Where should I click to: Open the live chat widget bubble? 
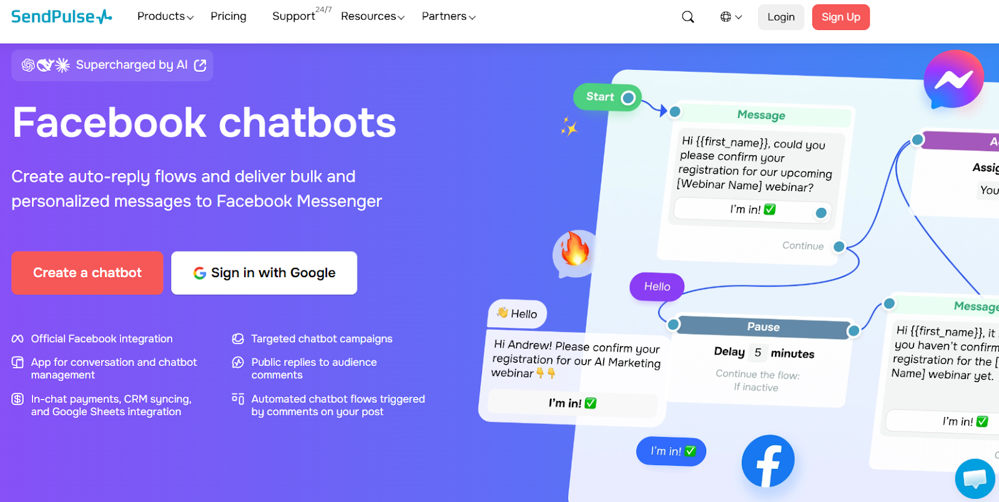click(975, 479)
